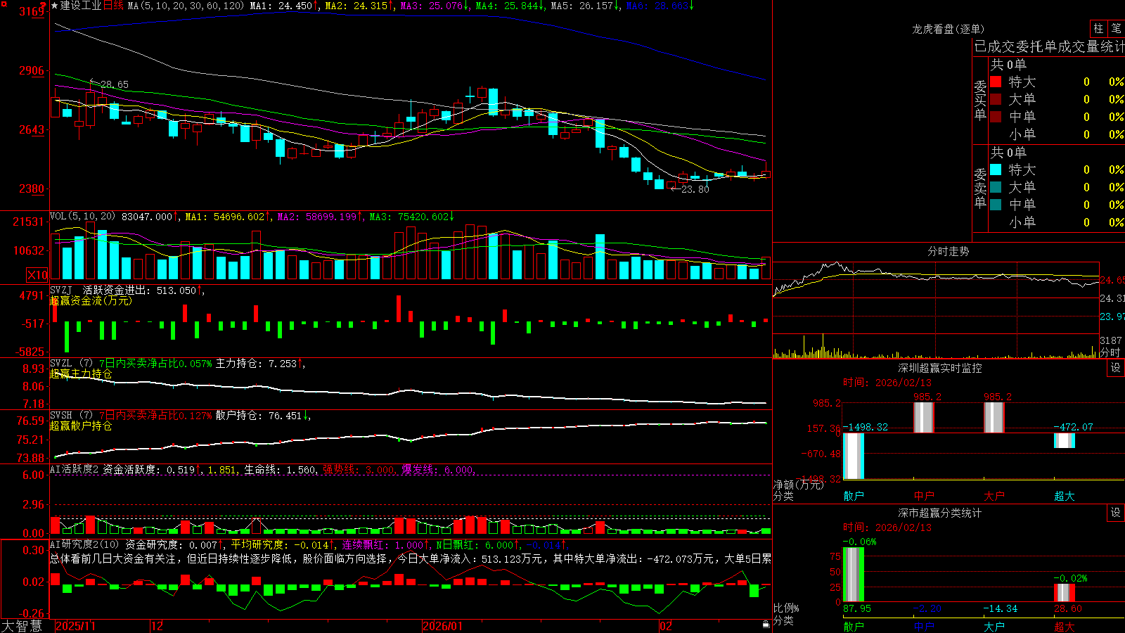Click the 2025/11 date marker on timeline
This screenshot has width=1125, height=633.
pyautogui.click(x=75, y=626)
